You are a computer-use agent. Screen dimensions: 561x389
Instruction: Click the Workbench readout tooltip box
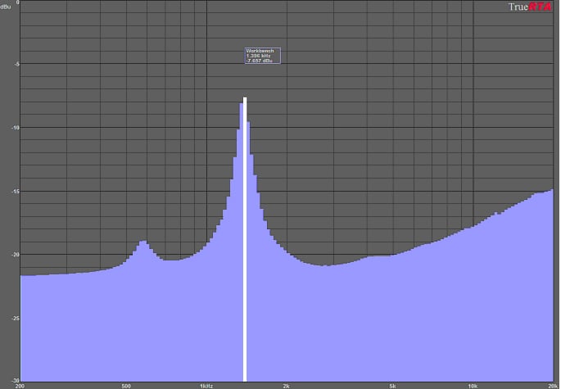coord(262,55)
